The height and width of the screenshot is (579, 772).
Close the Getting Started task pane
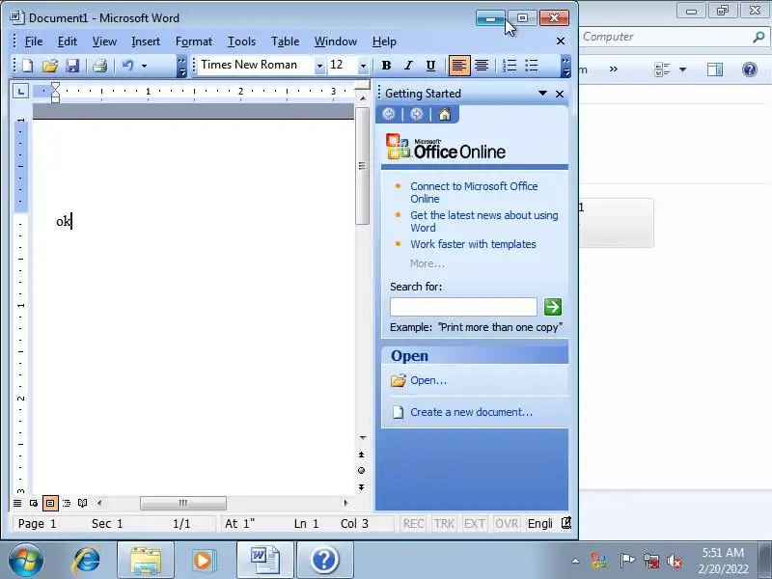pos(560,94)
